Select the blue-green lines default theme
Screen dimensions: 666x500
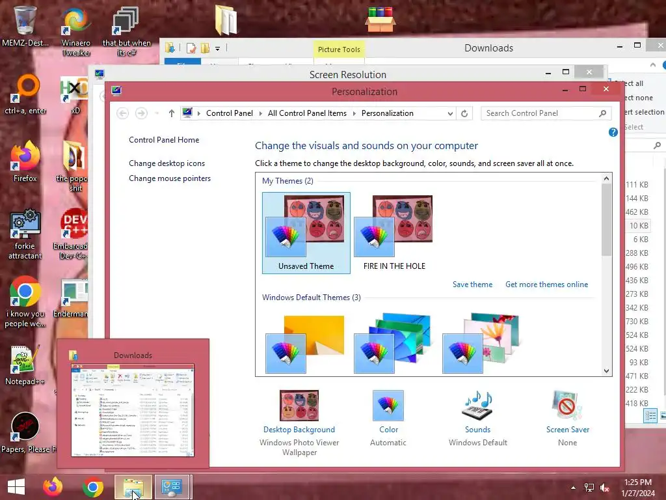[x=393, y=344]
